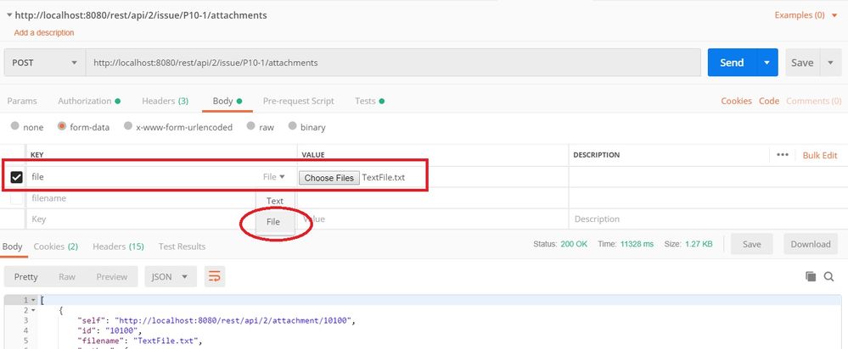The width and height of the screenshot is (848, 349).
Task: Click the Add a description link
Action: pos(44,32)
